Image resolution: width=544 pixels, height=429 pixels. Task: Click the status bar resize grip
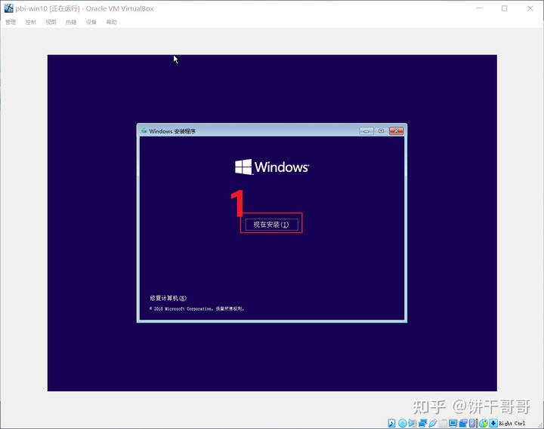[x=539, y=425]
